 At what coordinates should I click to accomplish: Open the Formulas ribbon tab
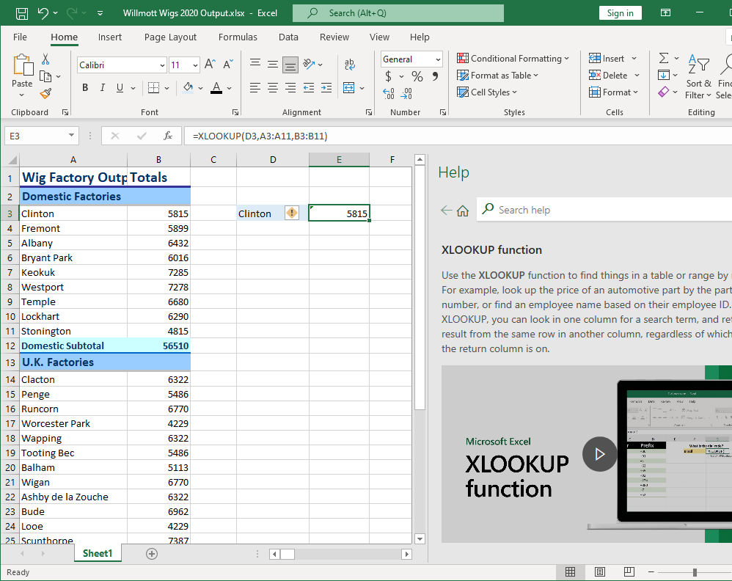(238, 37)
